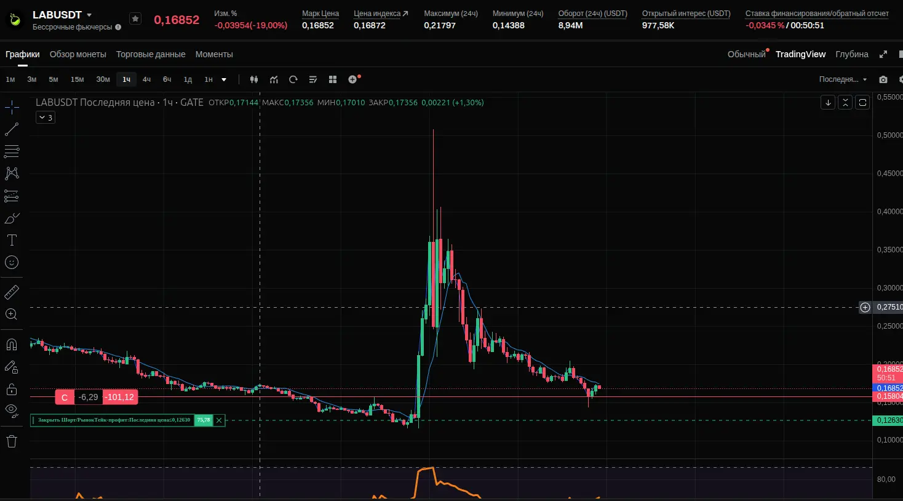
Task: Set timeframe to 1д
Action: click(188, 79)
